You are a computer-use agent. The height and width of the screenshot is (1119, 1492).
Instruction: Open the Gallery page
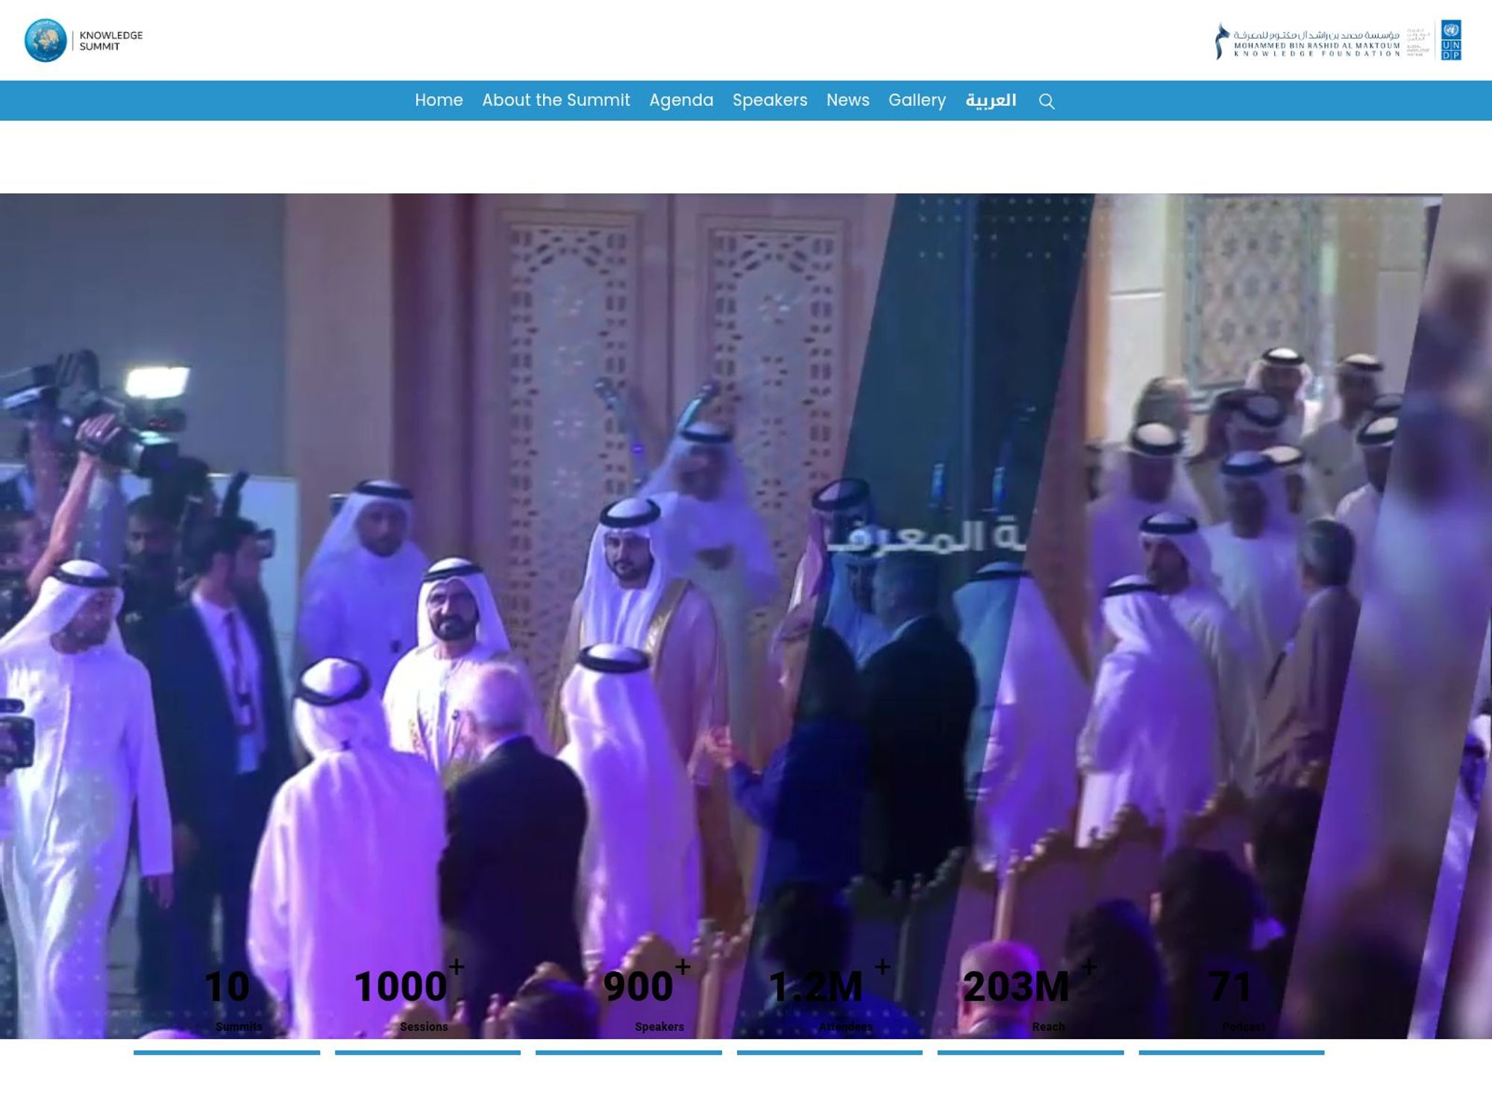coord(917,100)
